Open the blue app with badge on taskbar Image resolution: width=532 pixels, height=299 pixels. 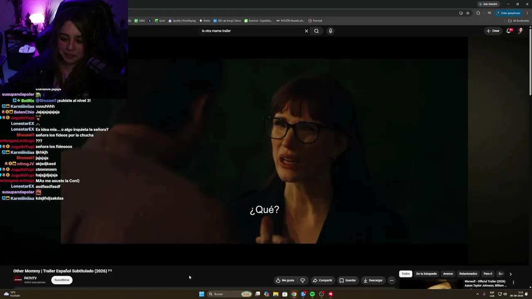303,294
